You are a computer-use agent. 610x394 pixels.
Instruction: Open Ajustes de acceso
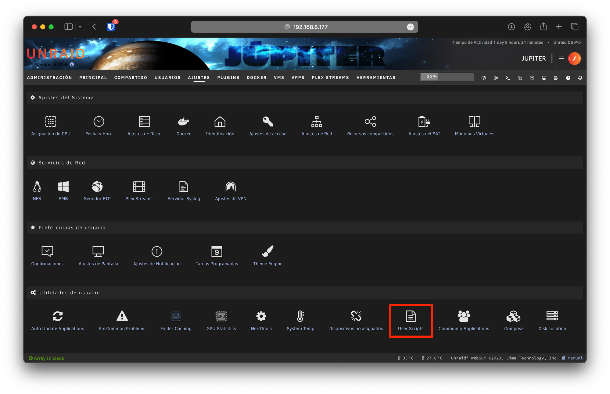pos(268,126)
